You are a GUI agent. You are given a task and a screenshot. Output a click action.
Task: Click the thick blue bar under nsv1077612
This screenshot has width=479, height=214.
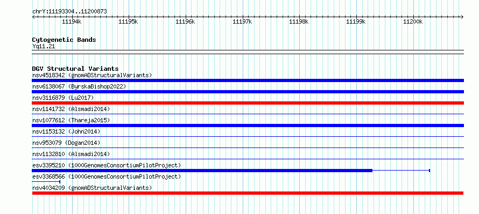pyautogui.click(x=248, y=126)
